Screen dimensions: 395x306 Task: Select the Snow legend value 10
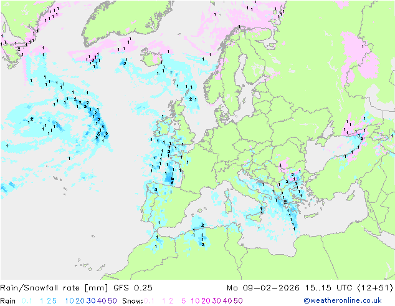pos(195,301)
